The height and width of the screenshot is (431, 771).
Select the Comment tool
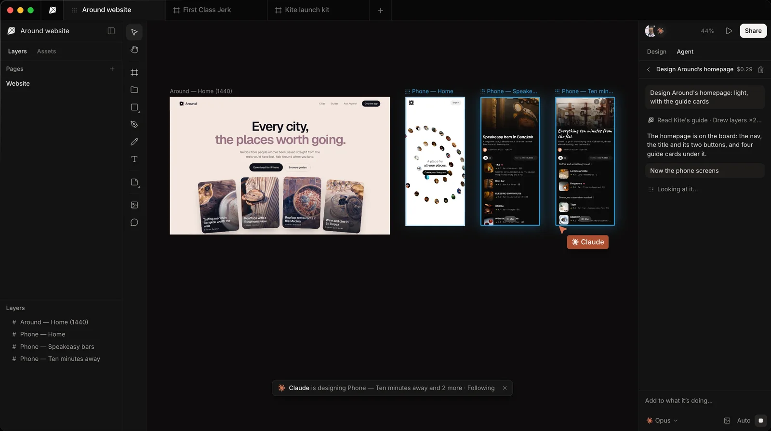134,222
